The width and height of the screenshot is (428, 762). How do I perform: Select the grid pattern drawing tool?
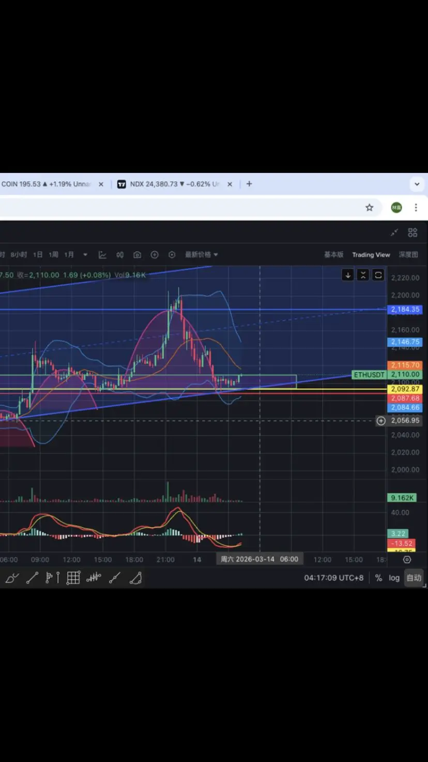[x=73, y=578]
